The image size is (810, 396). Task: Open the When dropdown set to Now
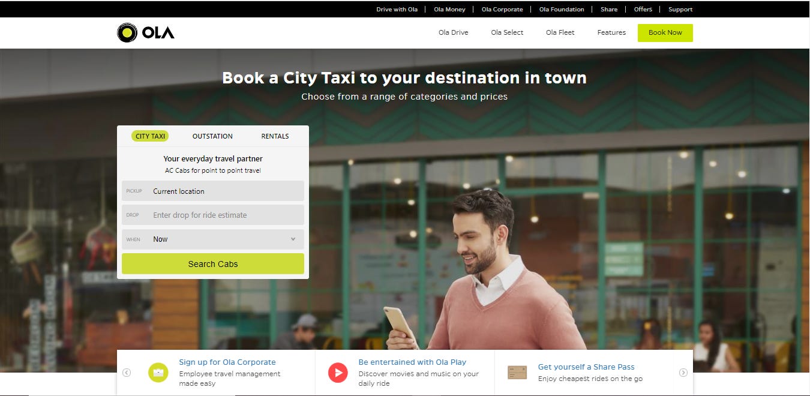pyautogui.click(x=213, y=239)
